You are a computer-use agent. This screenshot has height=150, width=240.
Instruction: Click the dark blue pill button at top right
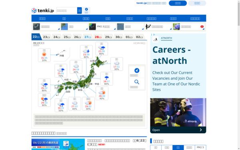pos(178,3)
